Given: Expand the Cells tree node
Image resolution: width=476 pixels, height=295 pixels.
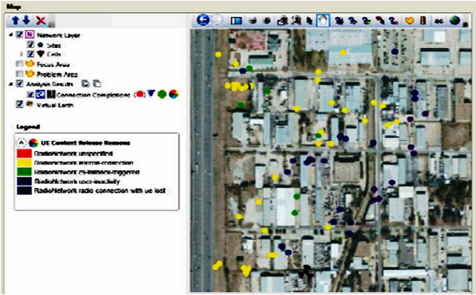Looking at the screenshot, I should pos(21,54).
